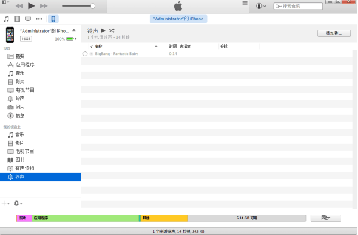
Task: Open 照片 photos in settings
Action: tap(16, 107)
